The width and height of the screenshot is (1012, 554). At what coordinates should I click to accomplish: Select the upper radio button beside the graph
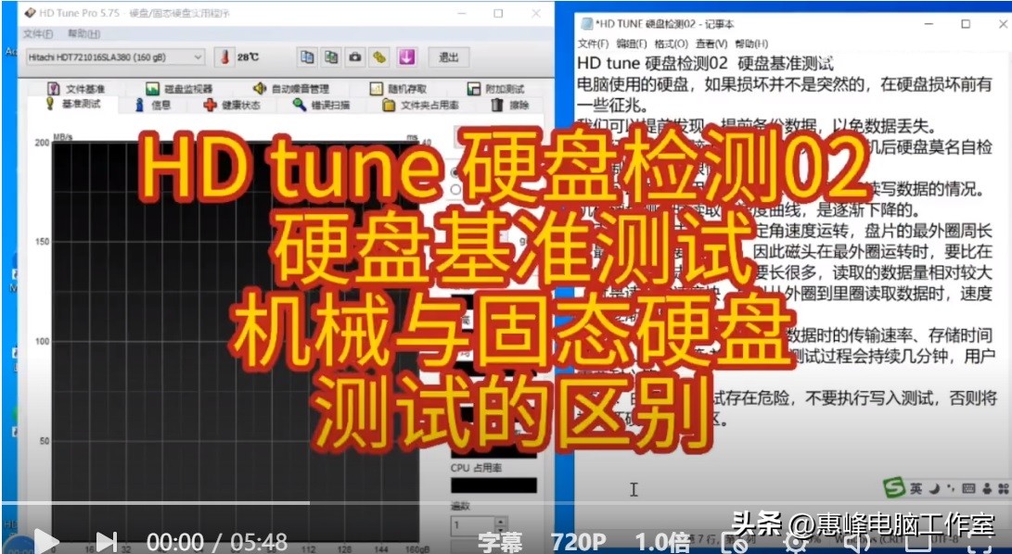(x=454, y=172)
